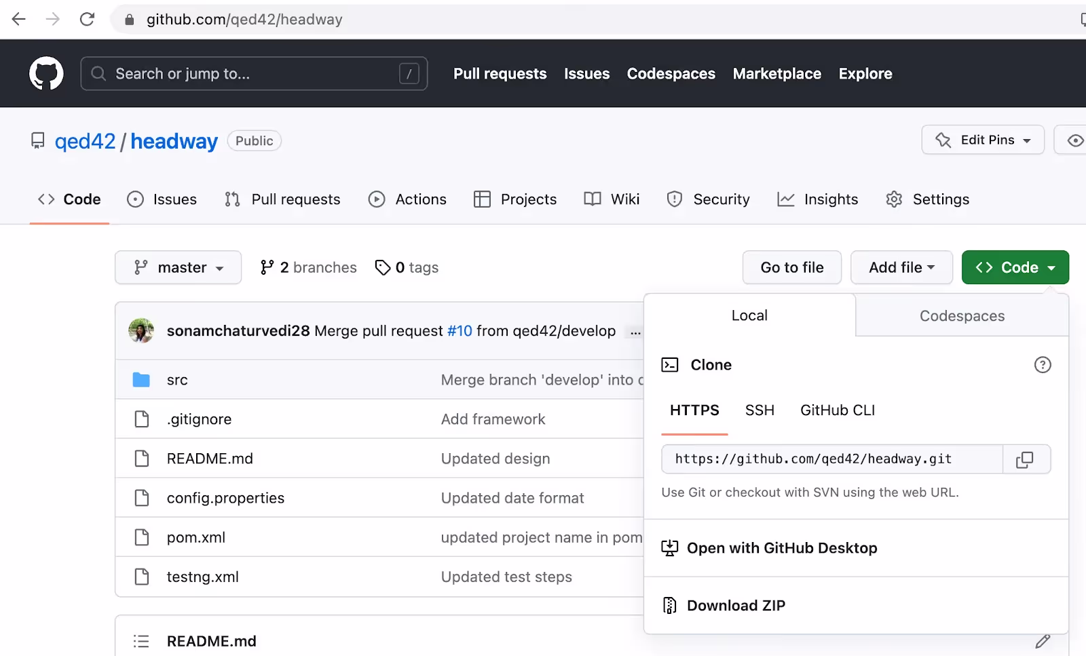1086x656 pixels.
Task: Open the README table of contents list icon
Action: tap(141, 641)
